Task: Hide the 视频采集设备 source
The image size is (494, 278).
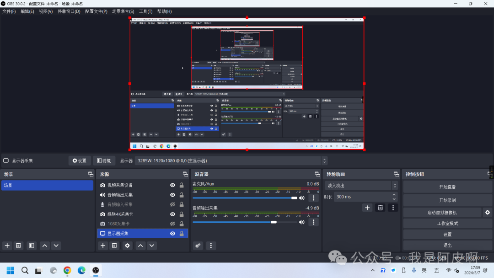Action: click(172, 185)
